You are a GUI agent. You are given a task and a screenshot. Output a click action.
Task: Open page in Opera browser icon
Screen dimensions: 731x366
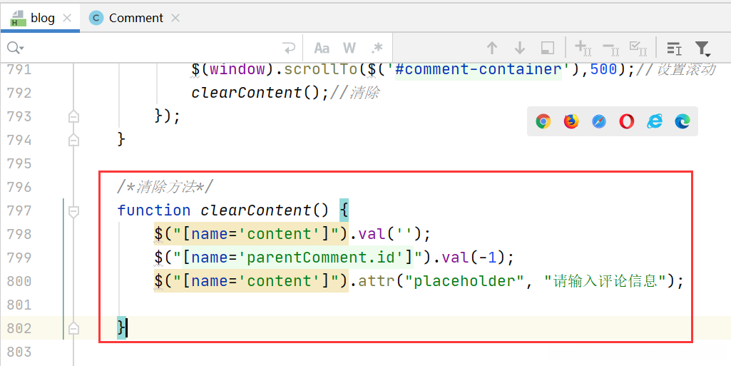click(627, 122)
